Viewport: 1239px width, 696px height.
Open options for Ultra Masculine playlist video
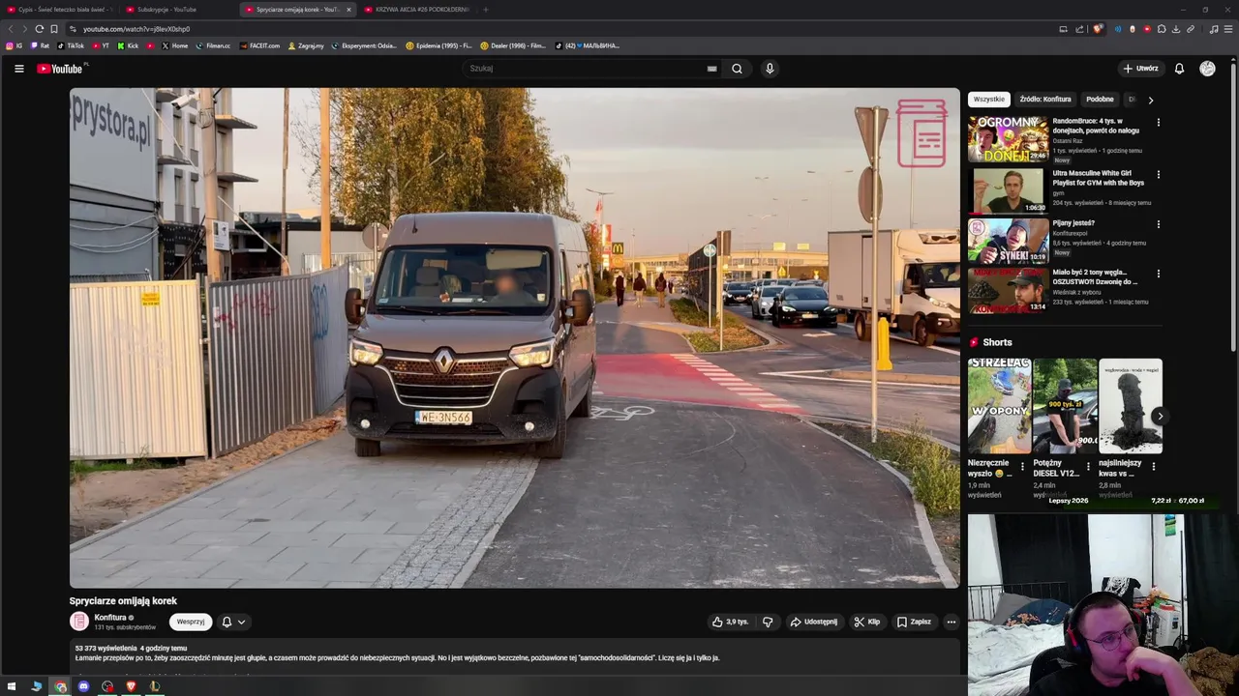click(1158, 175)
